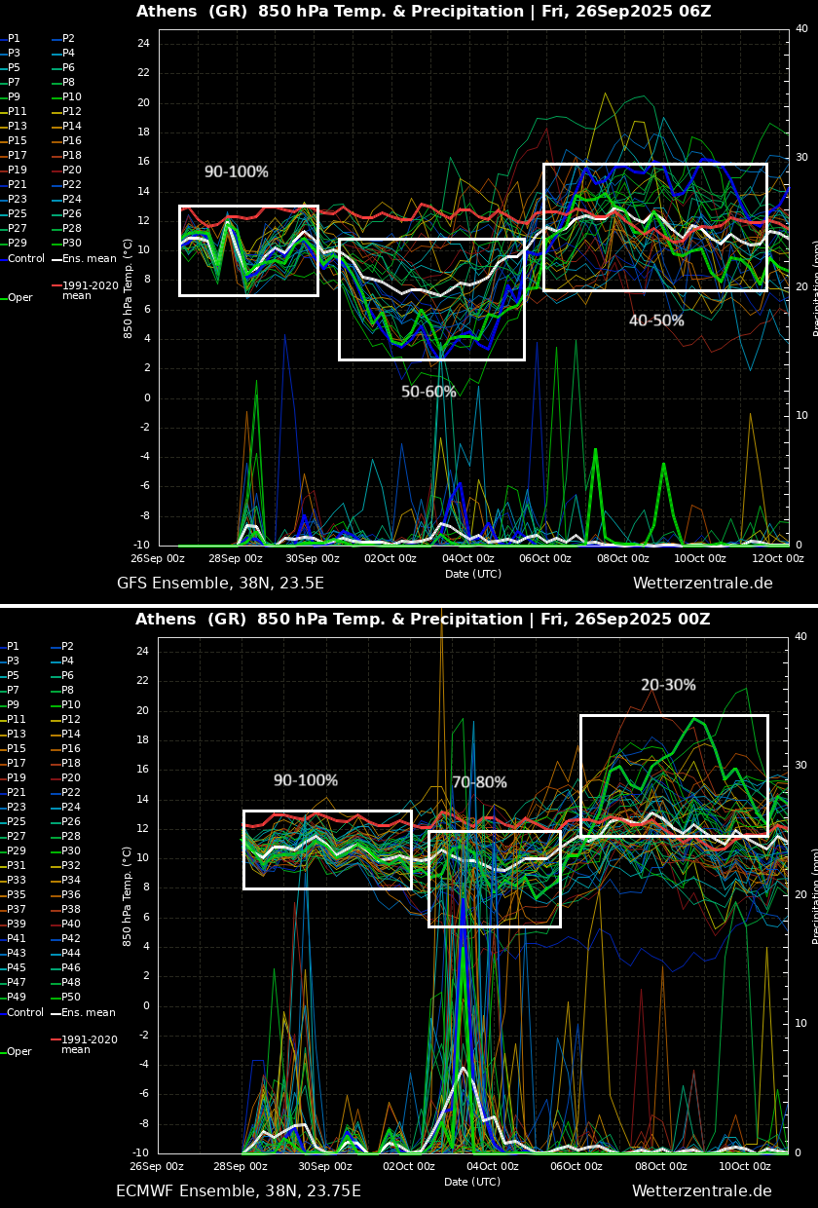Click the P30 legend entry in GFS chart
818x1208 pixels.
[x=72, y=244]
